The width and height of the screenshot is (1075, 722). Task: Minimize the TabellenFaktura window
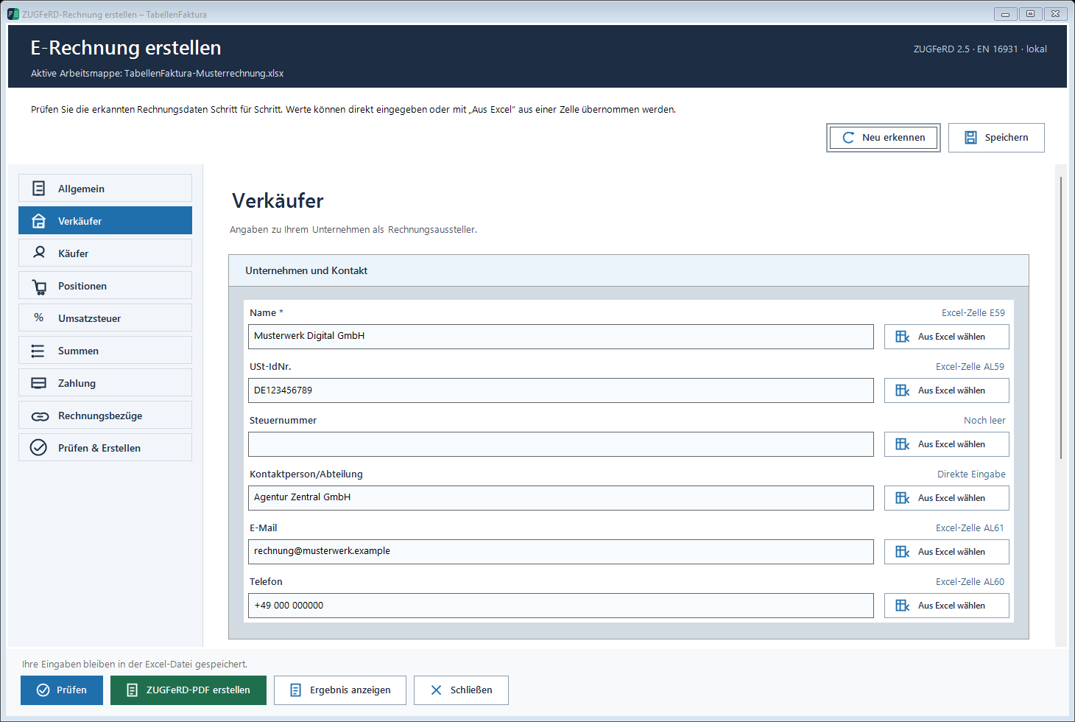point(1005,14)
